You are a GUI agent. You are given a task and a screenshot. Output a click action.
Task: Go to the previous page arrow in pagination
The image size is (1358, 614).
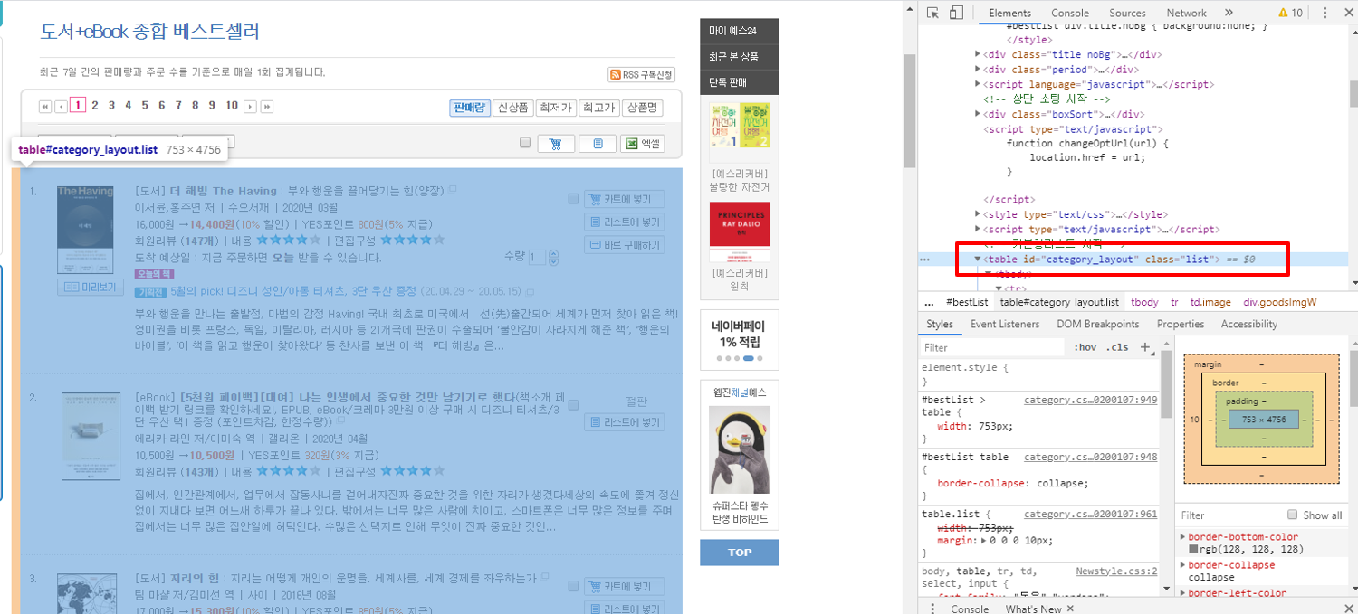point(61,106)
